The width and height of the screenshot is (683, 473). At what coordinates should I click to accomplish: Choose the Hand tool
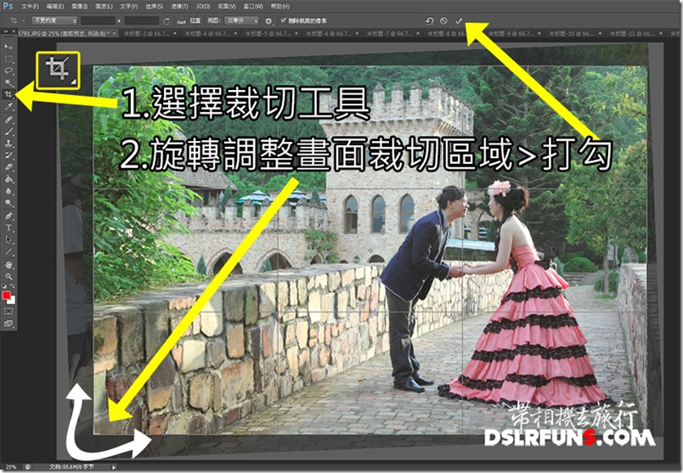tap(8, 264)
